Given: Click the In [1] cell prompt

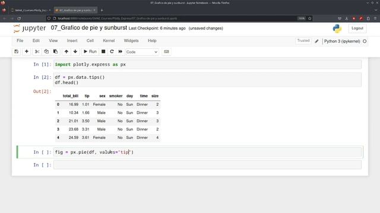Looking at the screenshot, I should (x=42, y=64).
